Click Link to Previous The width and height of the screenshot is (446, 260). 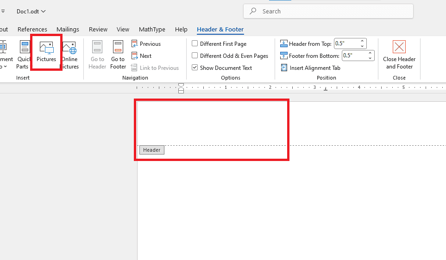click(155, 68)
